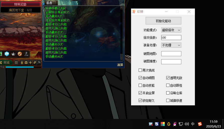Click the log line 手动通关:3次
224x129 pixels.
coord(54,44)
